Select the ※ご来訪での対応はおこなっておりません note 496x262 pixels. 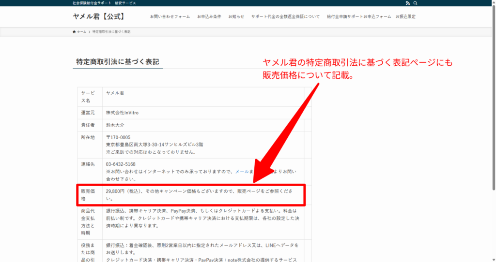point(152,152)
